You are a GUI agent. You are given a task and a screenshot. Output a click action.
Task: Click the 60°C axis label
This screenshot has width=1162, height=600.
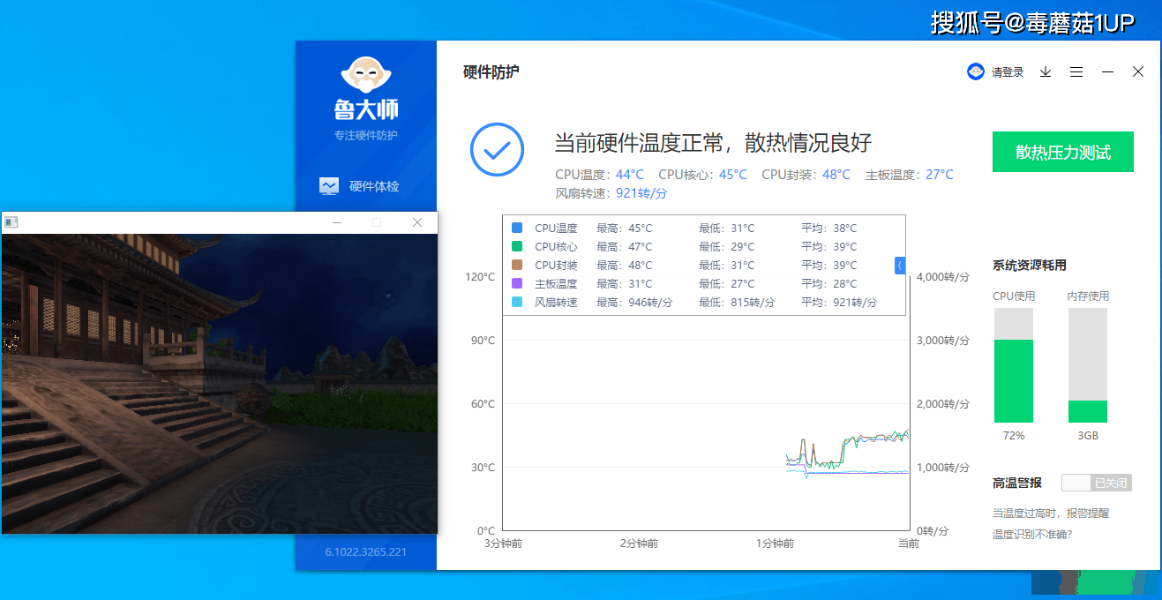(x=483, y=403)
